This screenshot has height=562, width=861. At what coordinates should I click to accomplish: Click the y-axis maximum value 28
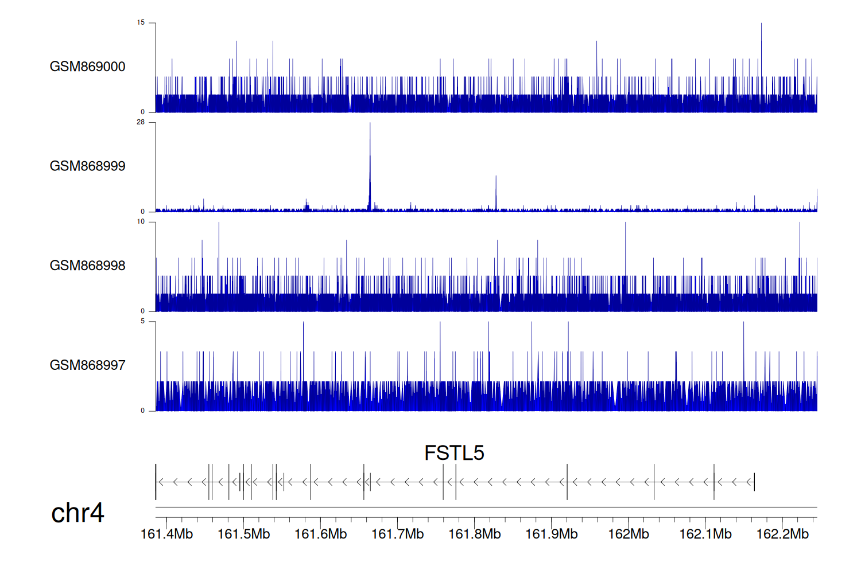(141, 122)
